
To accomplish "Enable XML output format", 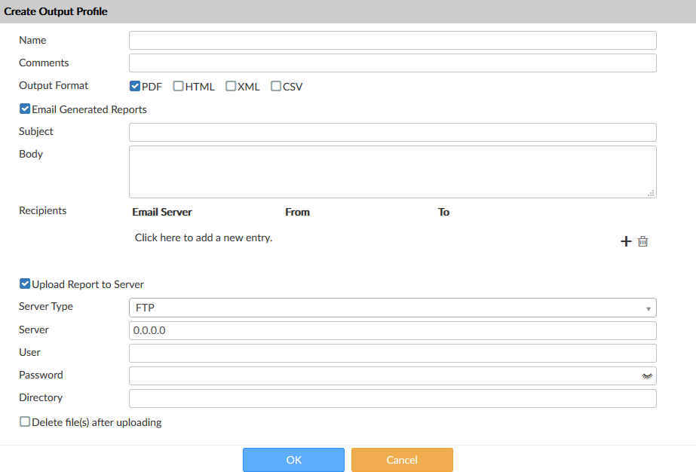I will pos(230,86).
